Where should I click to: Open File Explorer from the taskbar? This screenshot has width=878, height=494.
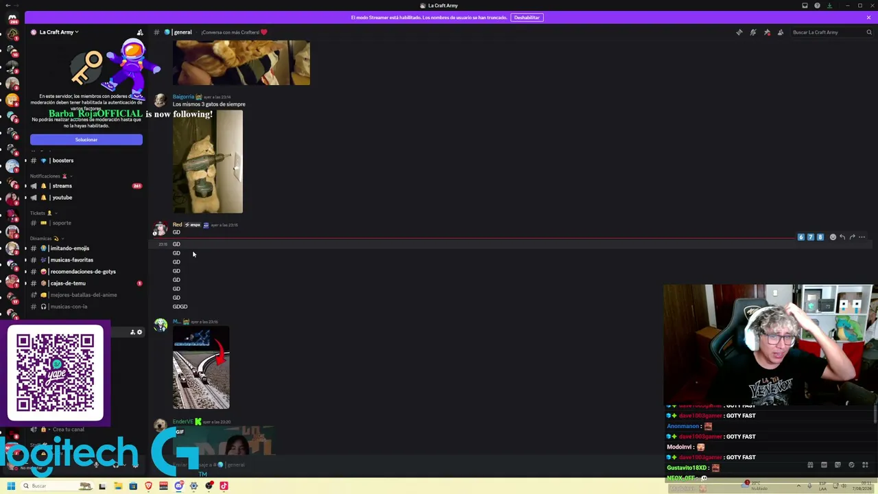[118, 486]
